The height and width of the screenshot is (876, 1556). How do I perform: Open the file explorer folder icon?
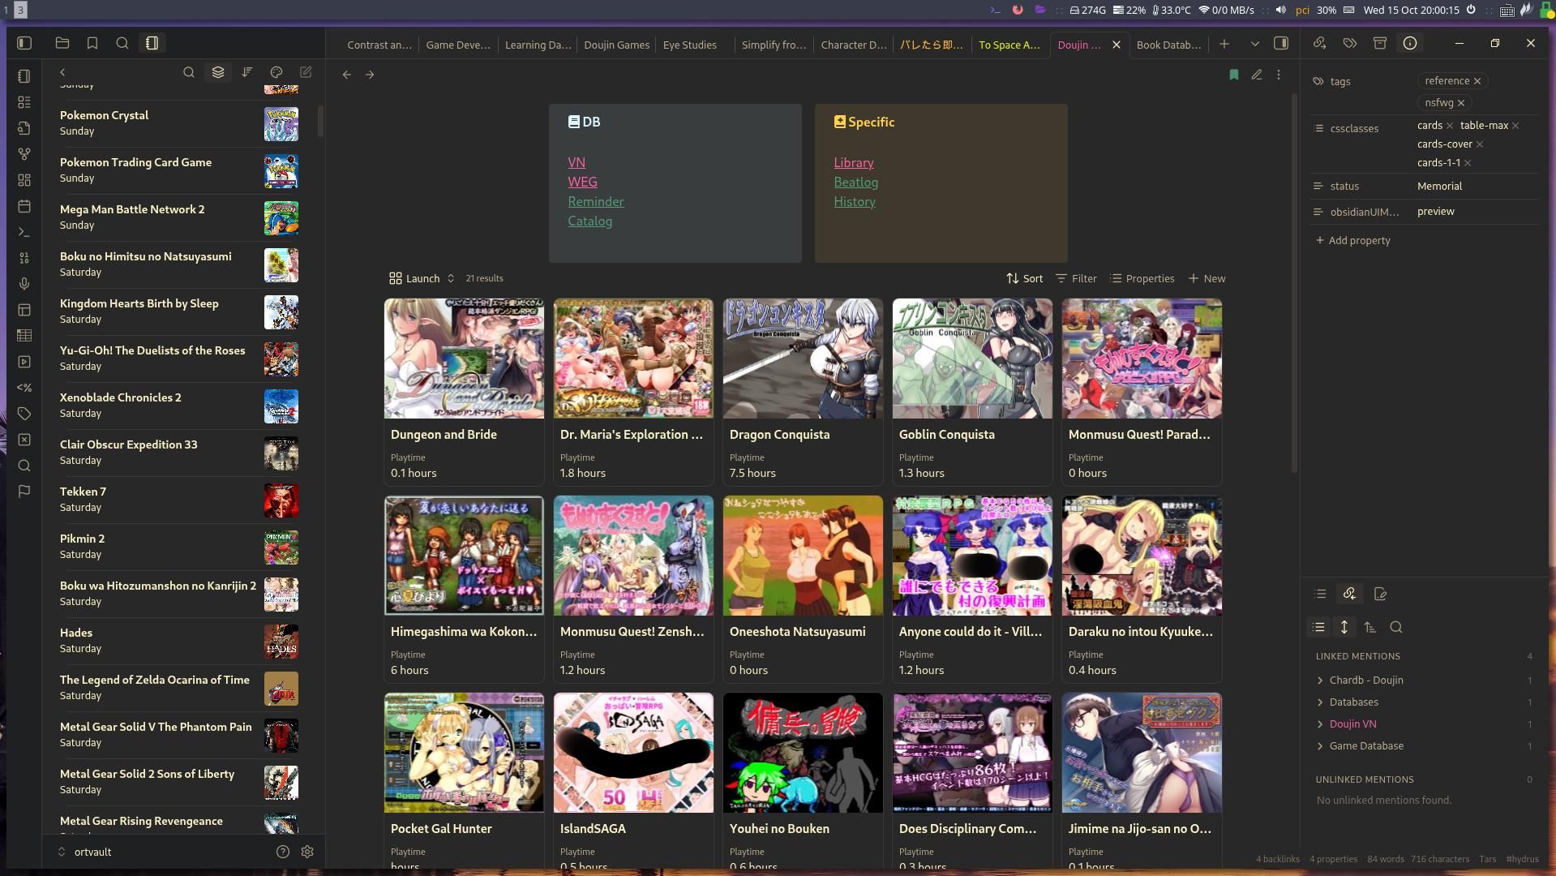(x=62, y=43)
